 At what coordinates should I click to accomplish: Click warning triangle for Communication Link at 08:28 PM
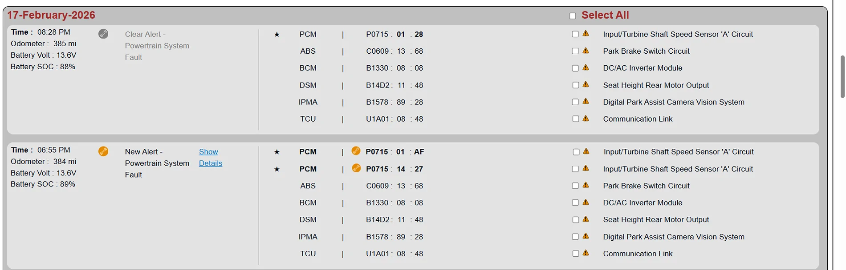pyautogui.click(x=586, y=119)
